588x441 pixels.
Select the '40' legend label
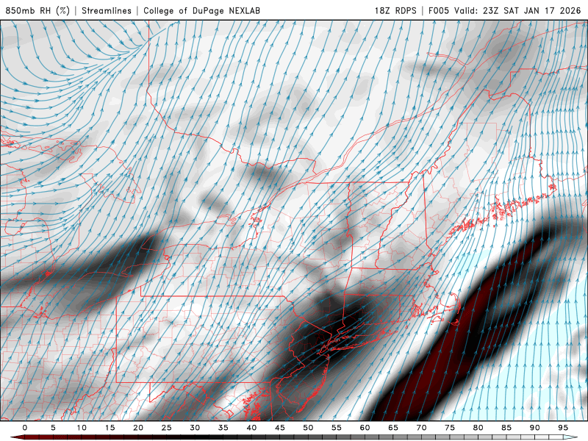click(251, 428)
